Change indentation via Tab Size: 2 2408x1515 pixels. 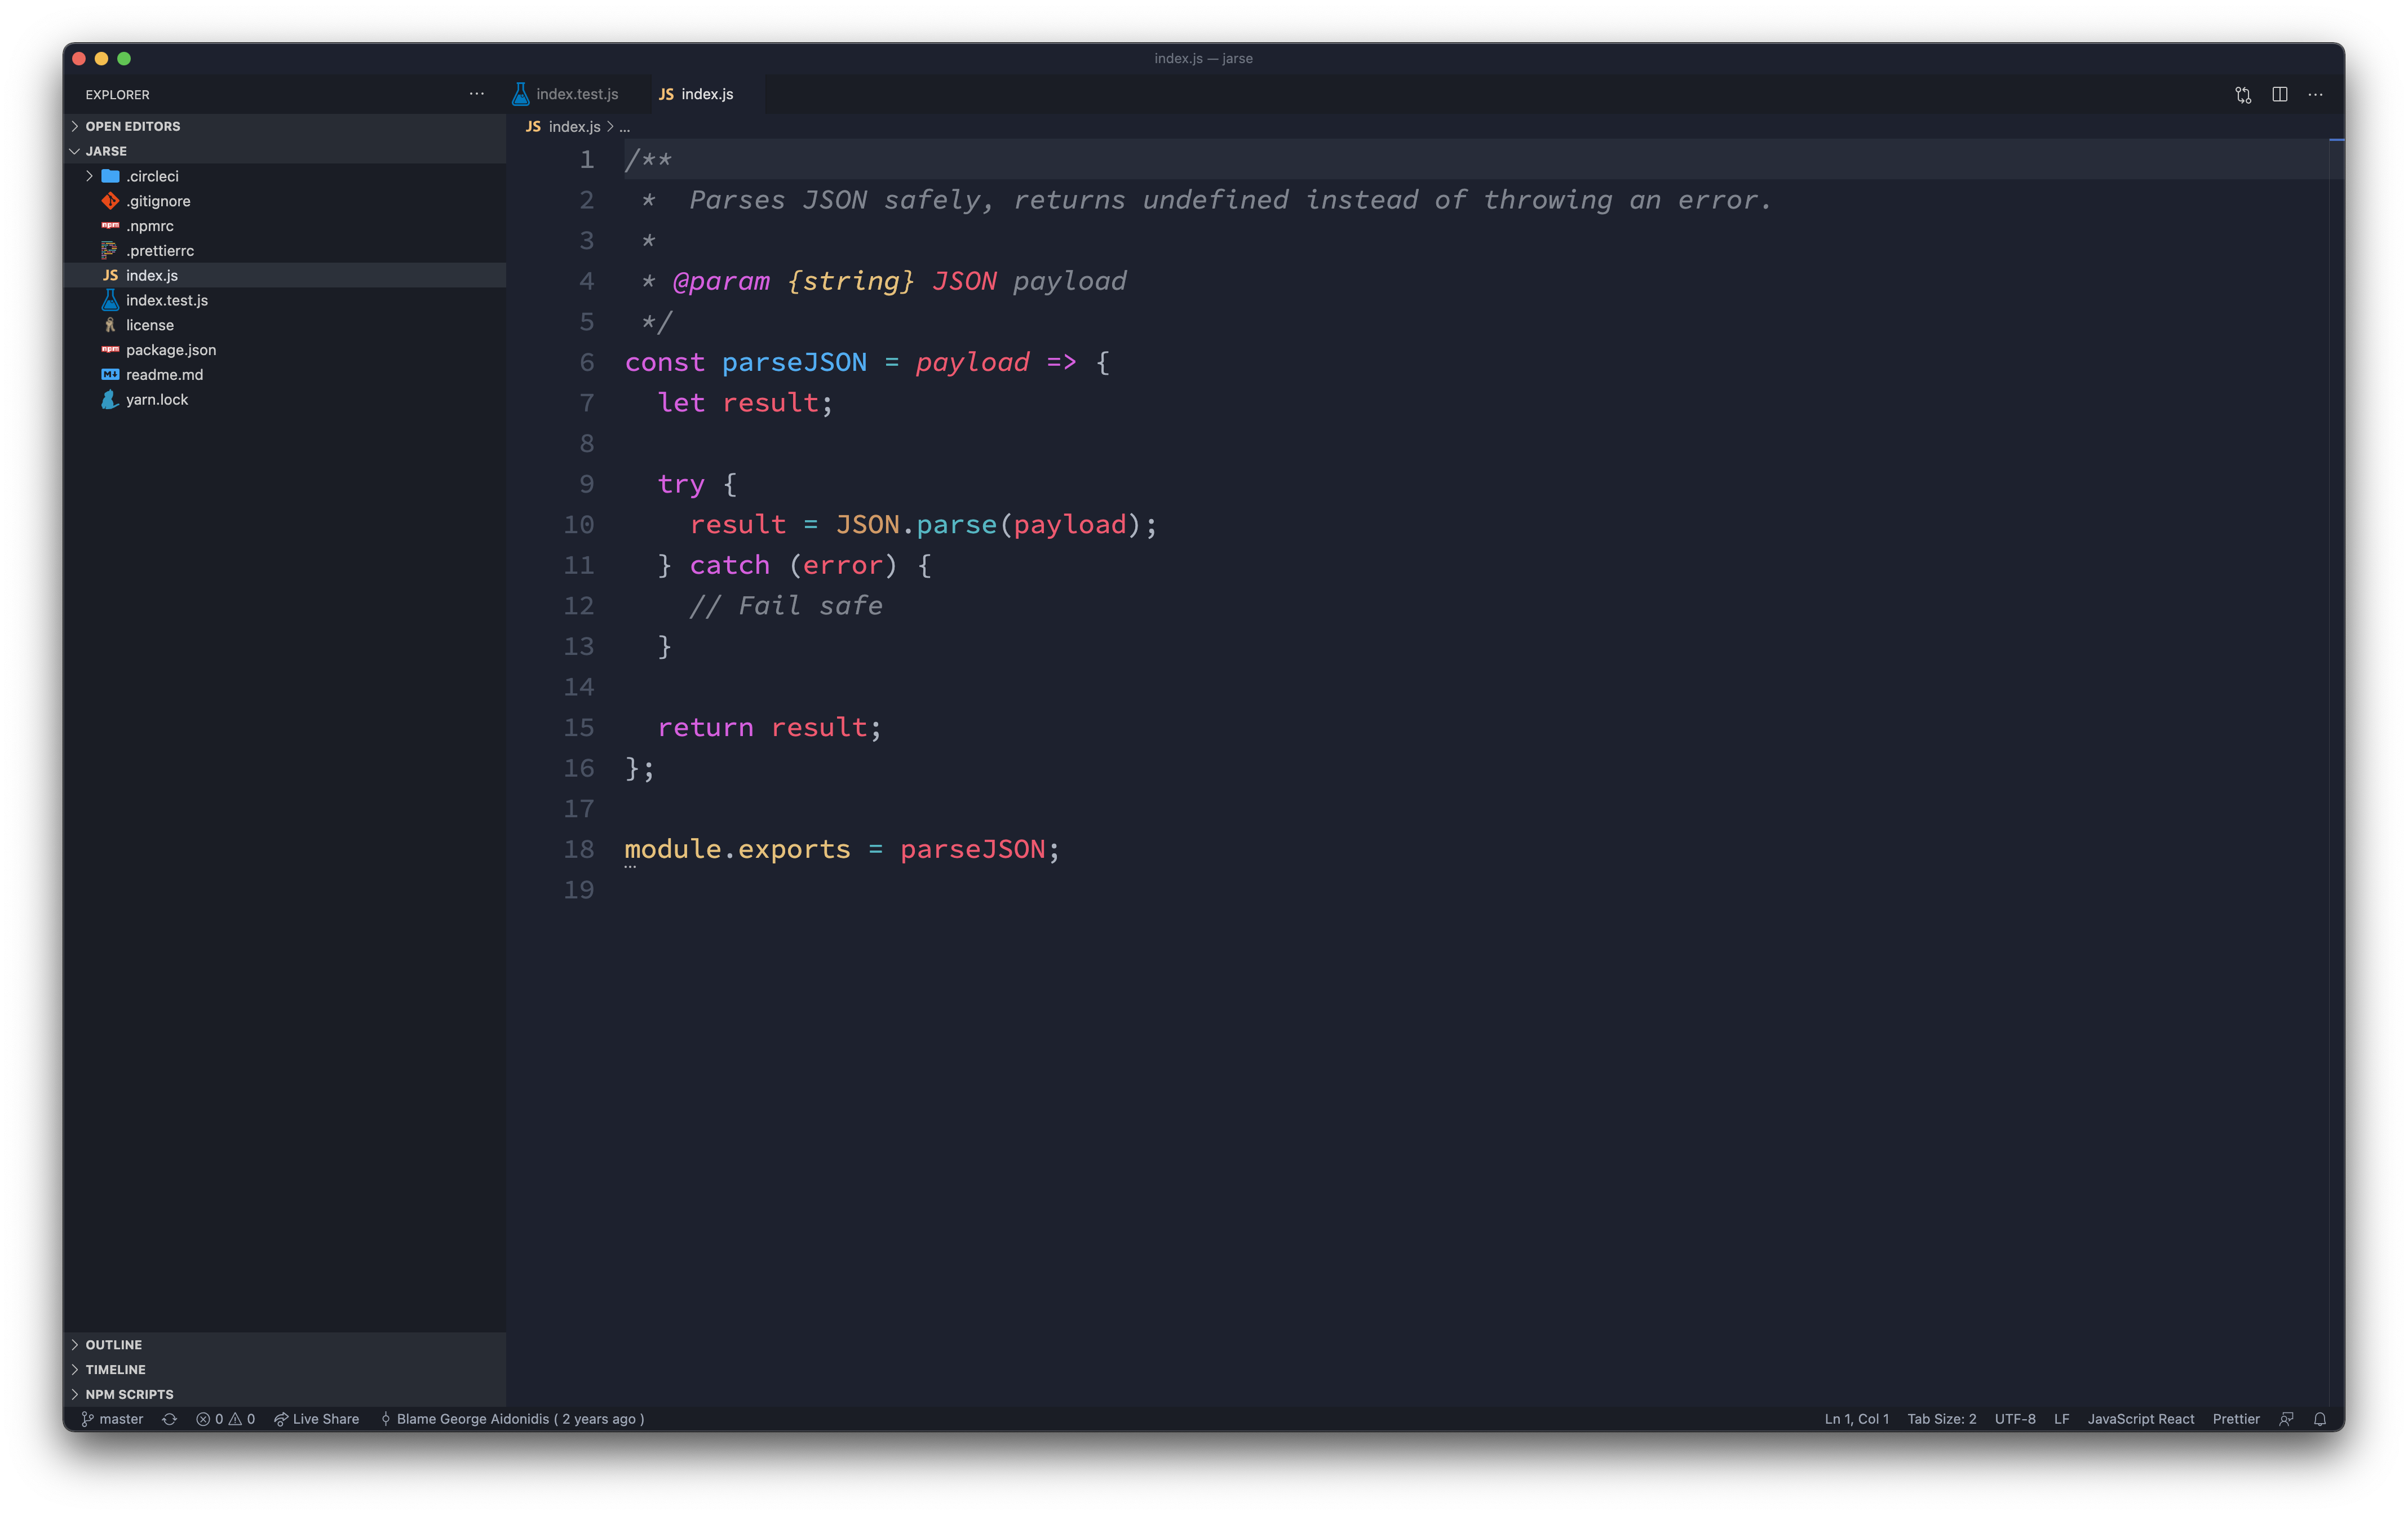click(x=1941, y=1419)
